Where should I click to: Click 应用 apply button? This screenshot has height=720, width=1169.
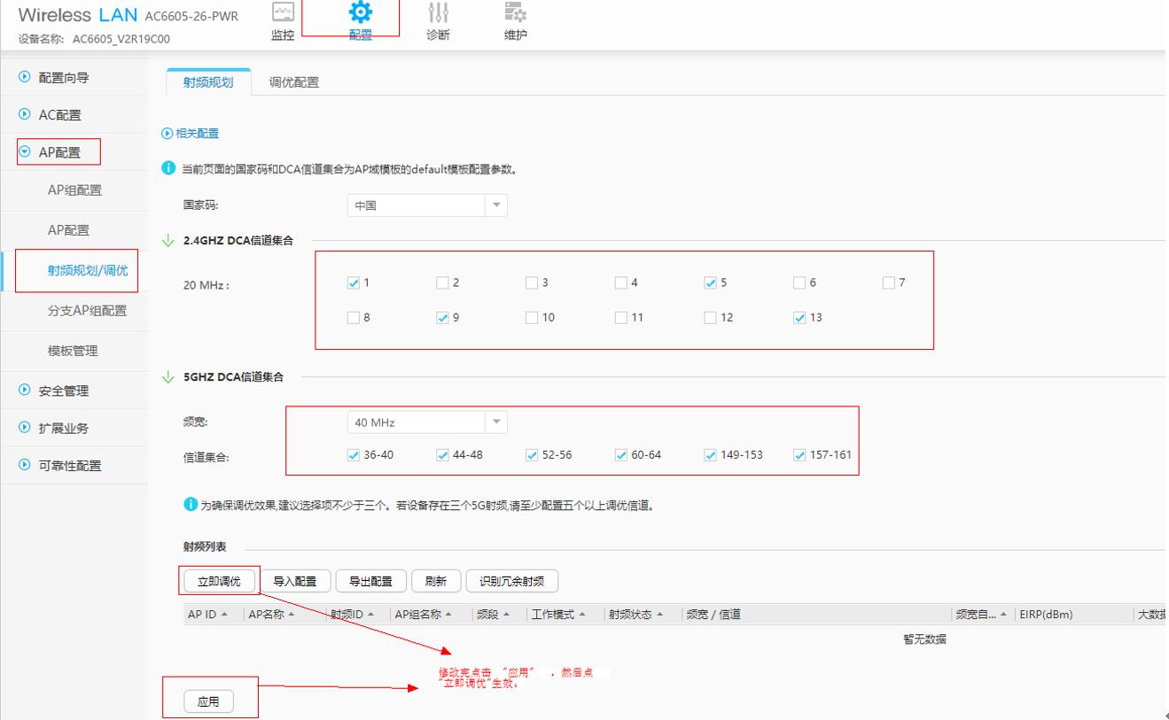pos(208,701)
